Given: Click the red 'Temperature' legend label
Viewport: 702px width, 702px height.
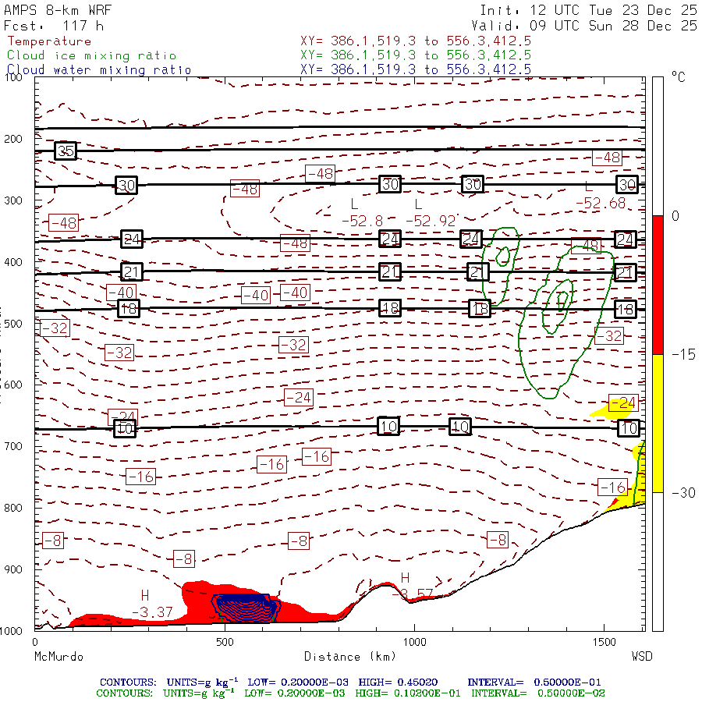Looking at the screenshot, I should 49,41.
